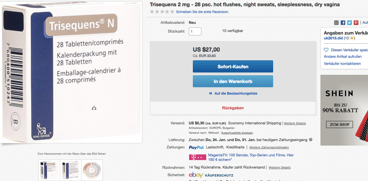Click heart icon to save seller

pyautogui.click(x=326, y=50)
